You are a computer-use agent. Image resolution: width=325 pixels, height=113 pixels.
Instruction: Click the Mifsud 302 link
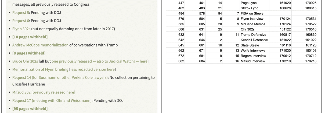click(x=21, y=92)
